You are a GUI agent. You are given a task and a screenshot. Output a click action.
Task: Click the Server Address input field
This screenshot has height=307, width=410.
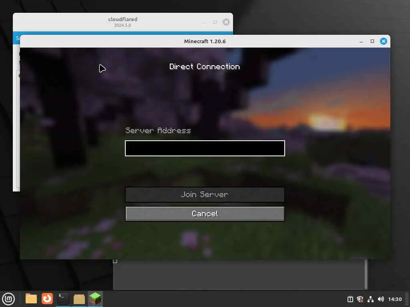(x=205, y=148)
